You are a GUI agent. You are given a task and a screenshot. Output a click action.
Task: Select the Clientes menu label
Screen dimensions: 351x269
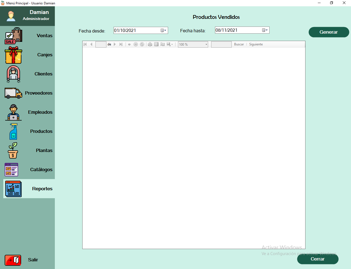[43, 74]
